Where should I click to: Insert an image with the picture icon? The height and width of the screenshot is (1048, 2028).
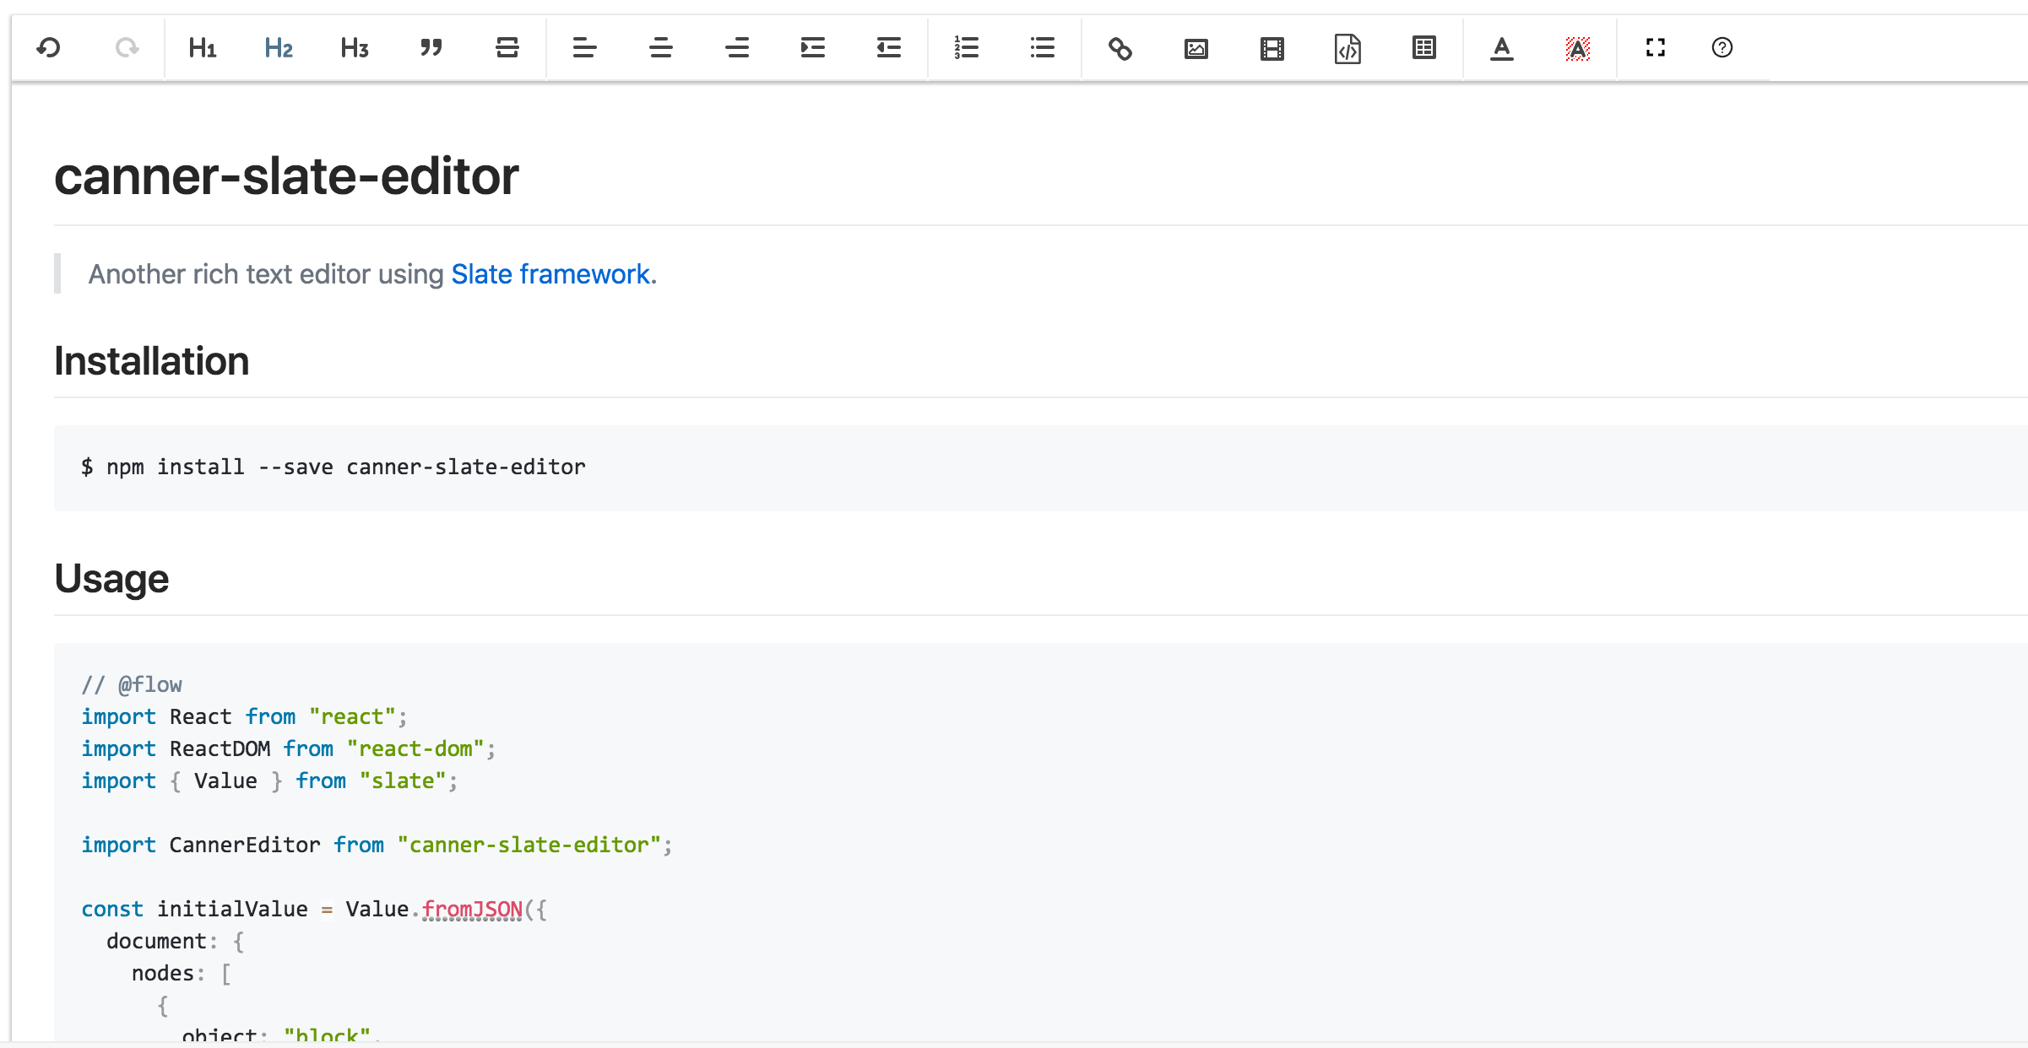pos(1196,48)
